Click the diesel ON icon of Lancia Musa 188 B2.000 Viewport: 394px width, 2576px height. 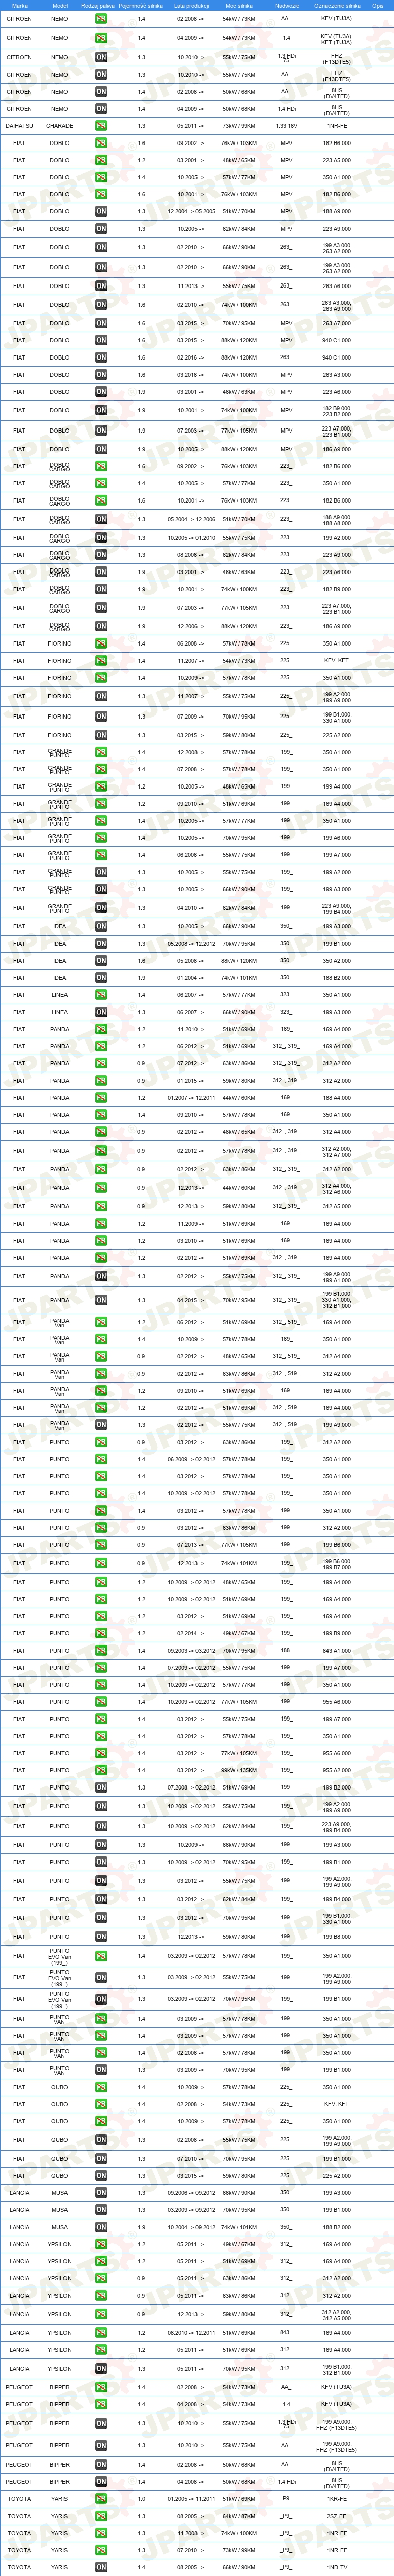101,2227
